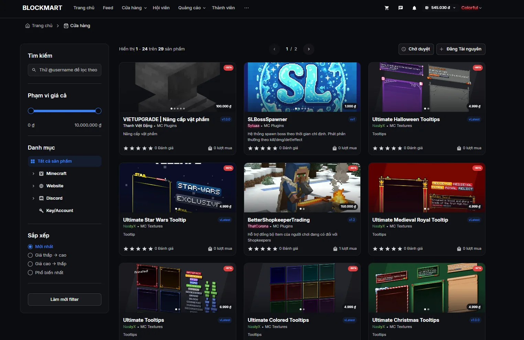Click the BLOCKMART logo

tap(42, 8)
